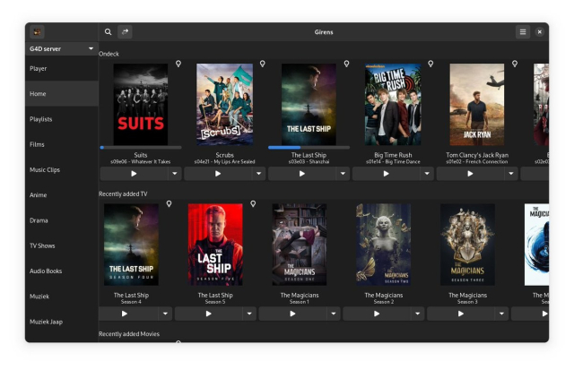Toggle the marker icon on Jack Ryan
The height and width of the screenshot is (370, 574).
click(x=515, y=64)
